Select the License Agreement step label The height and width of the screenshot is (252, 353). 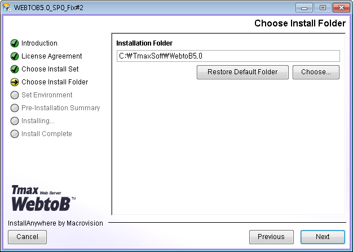click(x=51, y=56)
